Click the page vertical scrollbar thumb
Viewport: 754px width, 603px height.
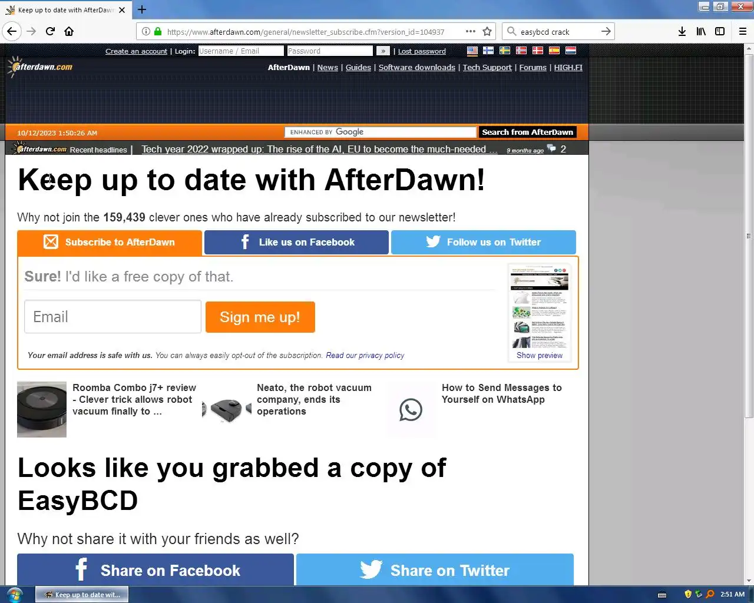click(749, 236)
